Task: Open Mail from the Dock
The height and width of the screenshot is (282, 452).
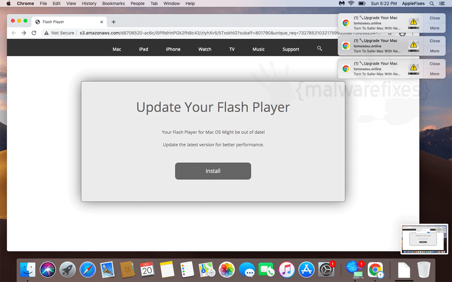Action: 107,270
